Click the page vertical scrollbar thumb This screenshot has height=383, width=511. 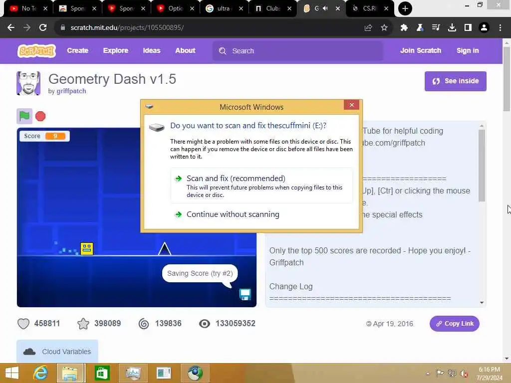point(507,79)
